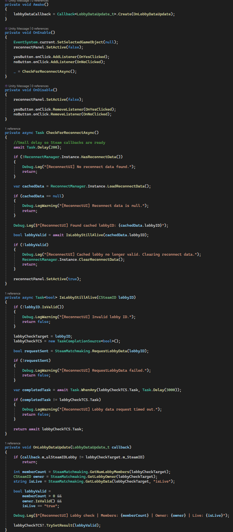Click the Unity icon above OnEnable method
233x532 pixels.
6,29
